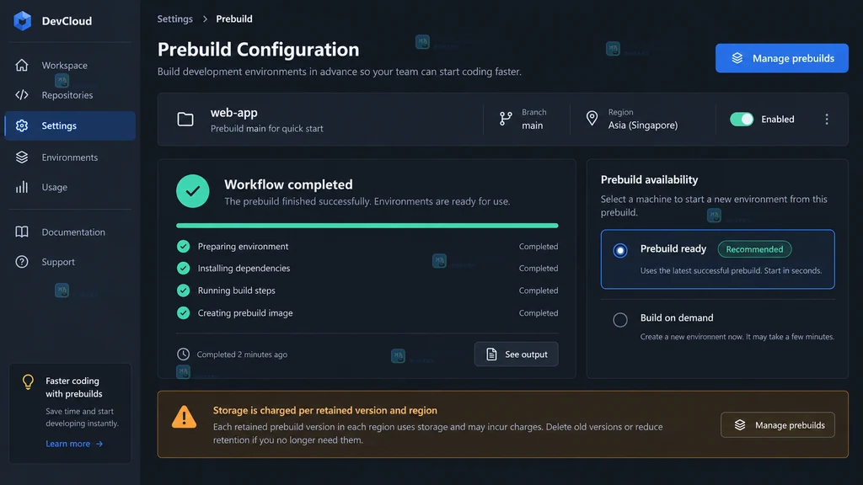The width and height of the screenshot is (863, 485).
Task: Open the three-dot more options menu
Action: coord(826,120)
